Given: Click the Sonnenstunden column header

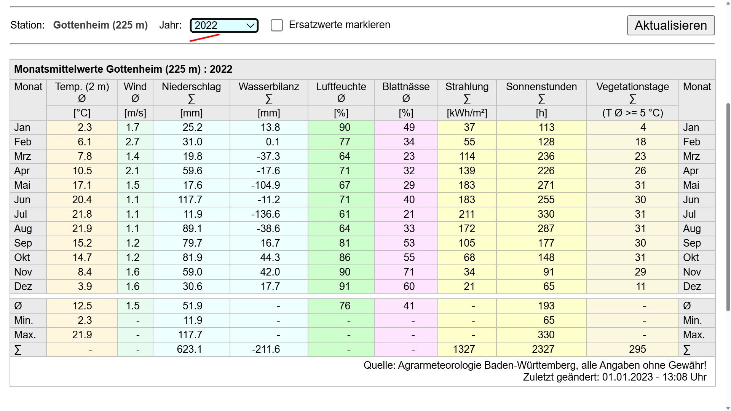Looking at the screenshot, I should point(541,87).
